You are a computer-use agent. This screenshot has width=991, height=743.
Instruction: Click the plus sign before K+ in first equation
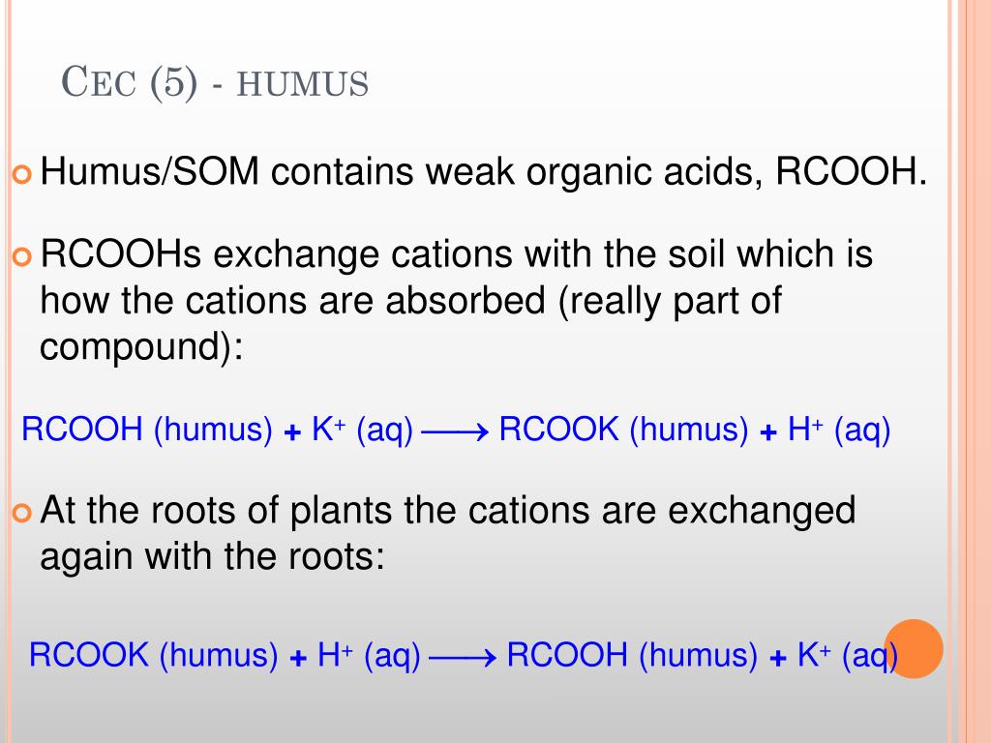tap(292, 432)
